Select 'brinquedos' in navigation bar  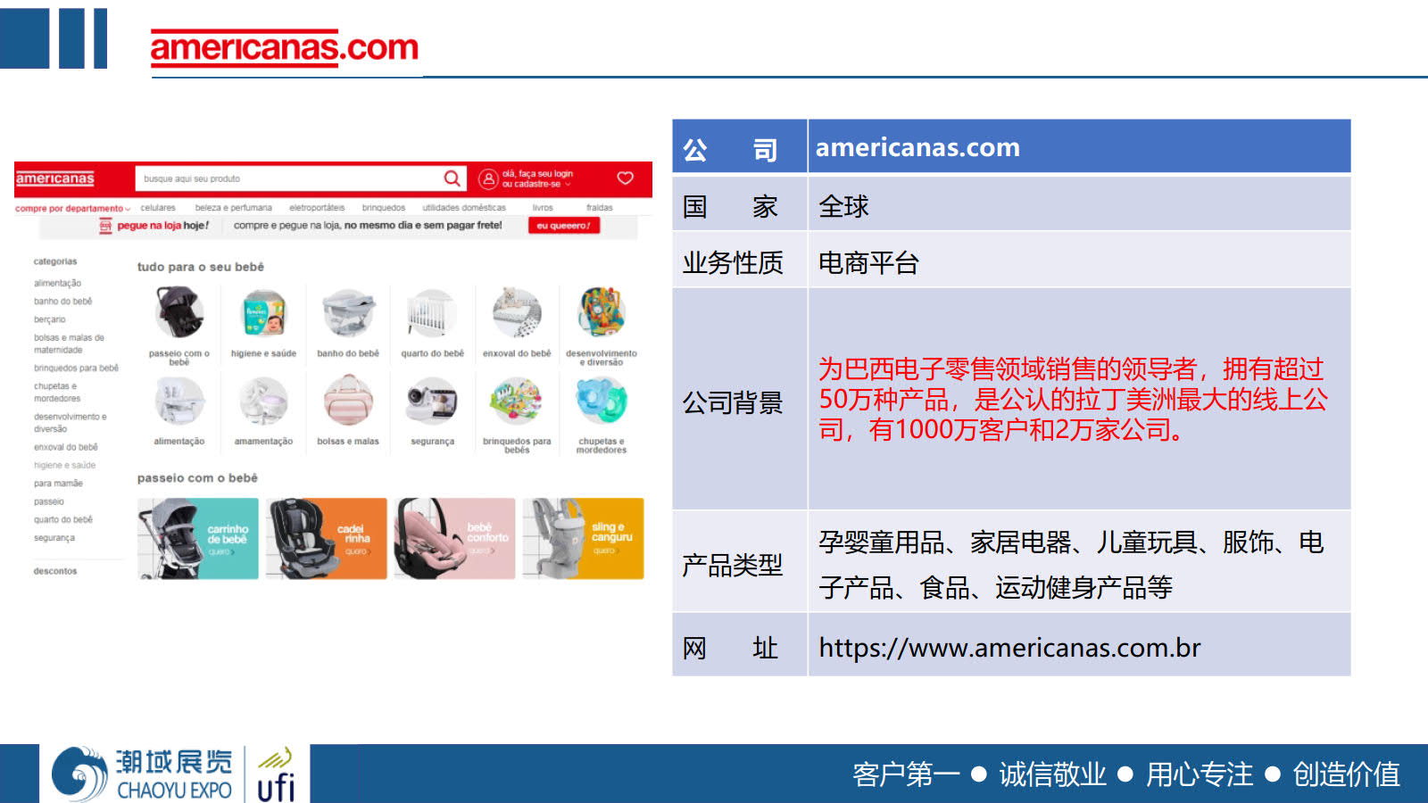pyautogui.click(x=384, y=208)
